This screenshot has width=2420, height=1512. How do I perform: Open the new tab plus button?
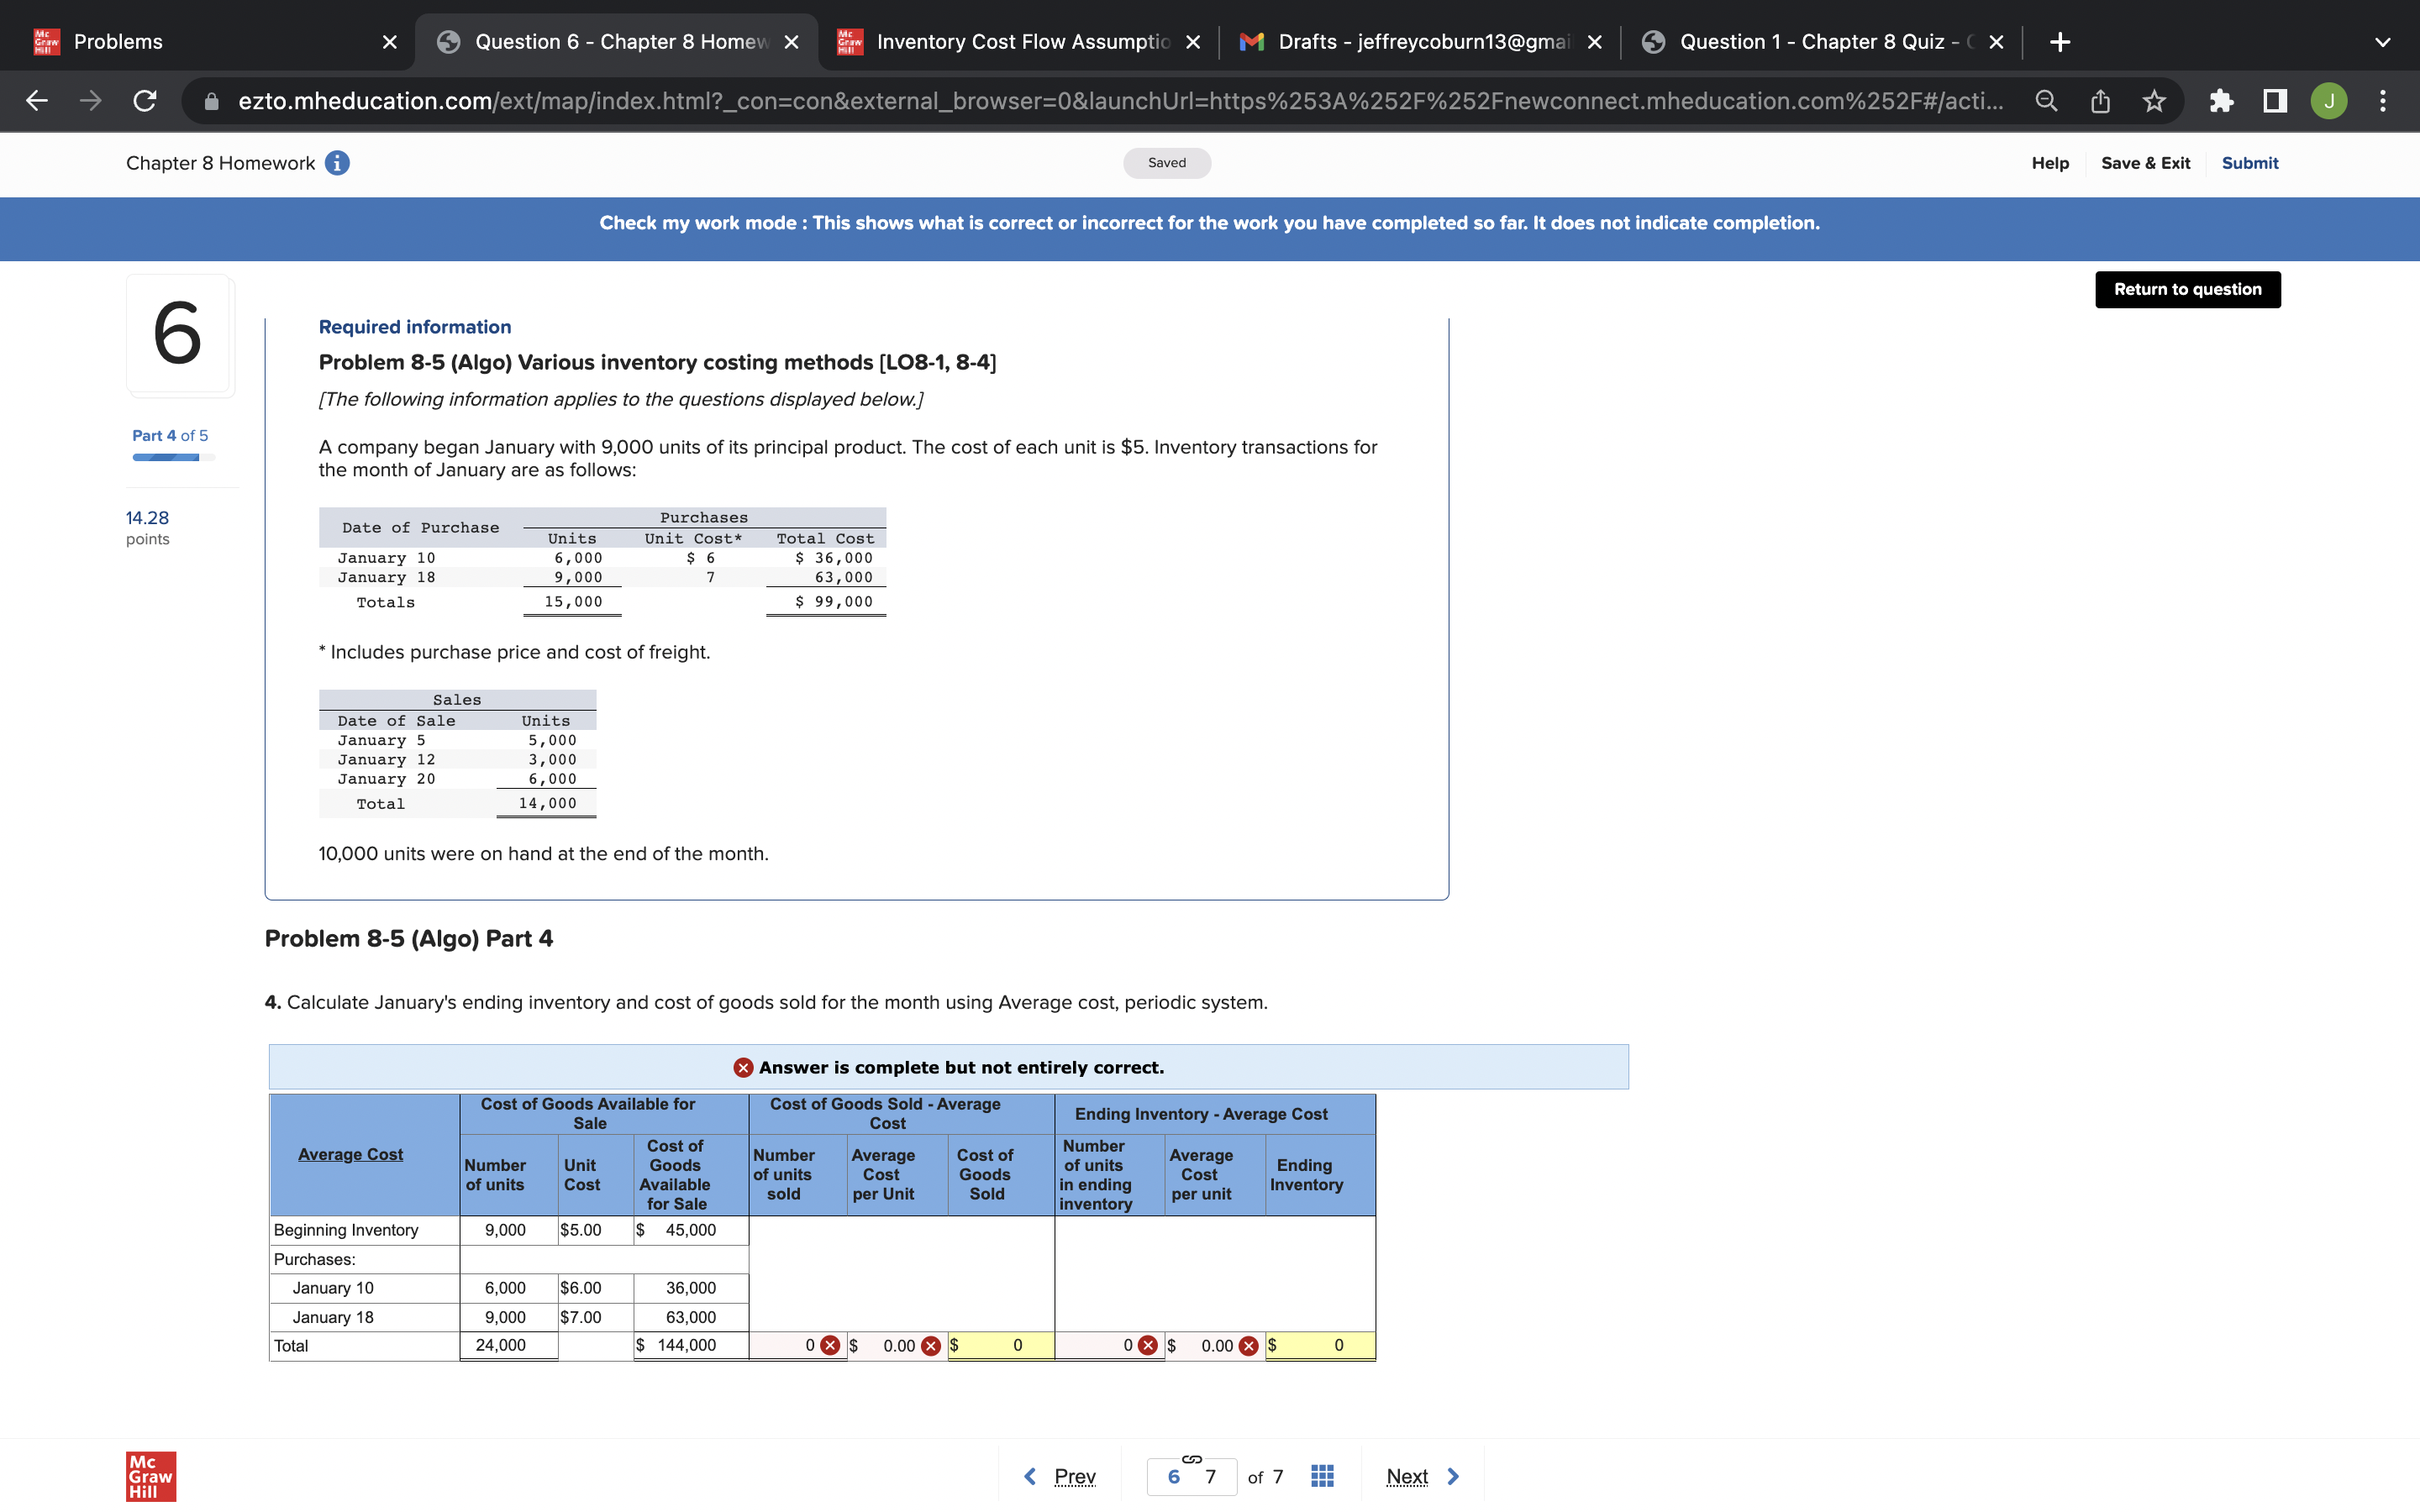click(2059, 42)
